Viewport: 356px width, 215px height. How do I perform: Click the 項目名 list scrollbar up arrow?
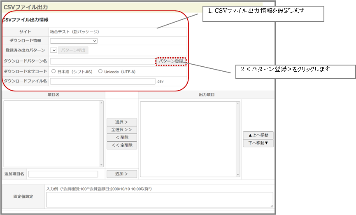pos(101,103)
